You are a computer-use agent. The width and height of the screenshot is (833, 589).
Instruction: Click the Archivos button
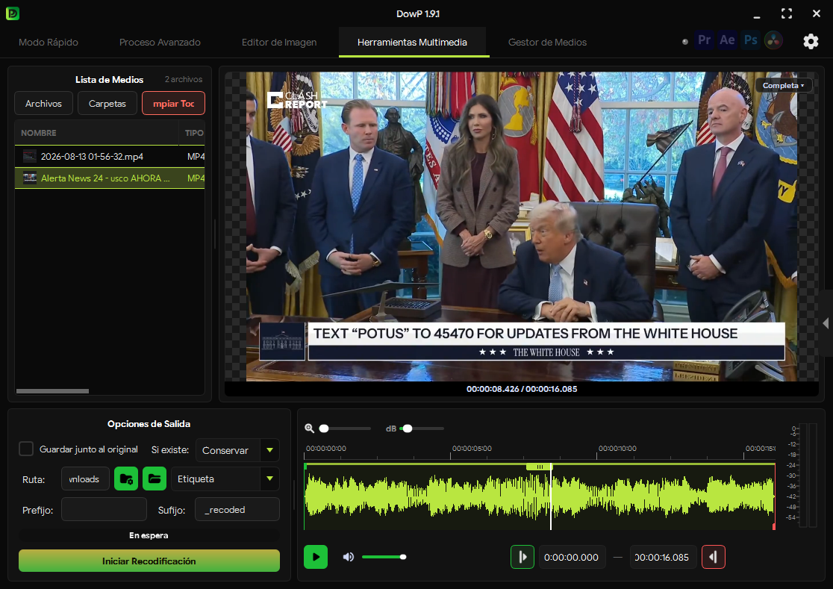43,104
